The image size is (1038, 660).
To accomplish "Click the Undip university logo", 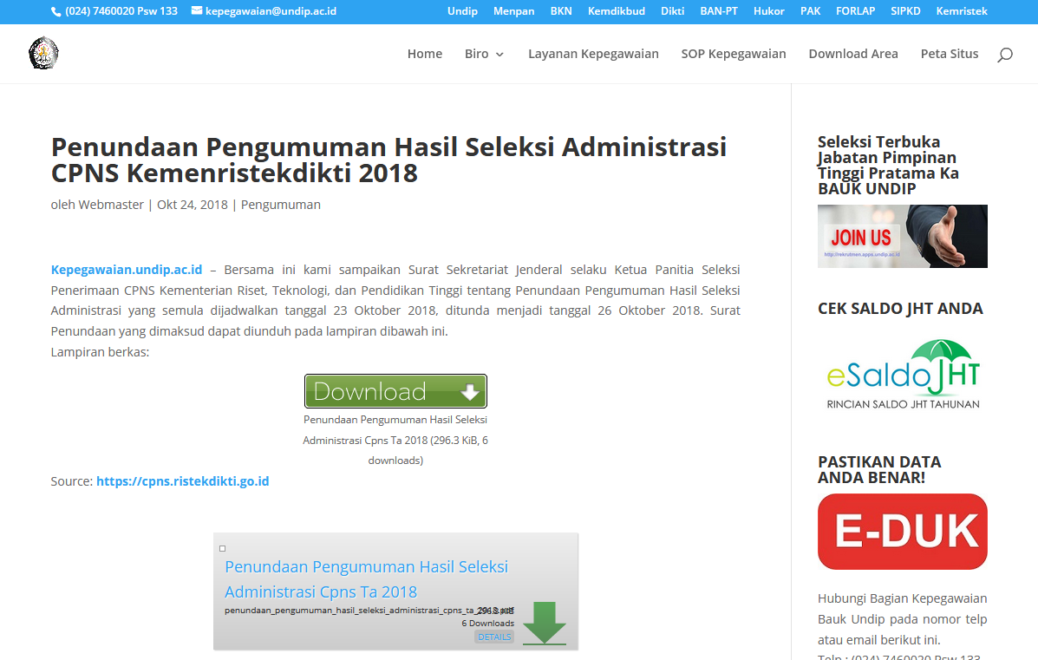I will click(x=43, y=53).
